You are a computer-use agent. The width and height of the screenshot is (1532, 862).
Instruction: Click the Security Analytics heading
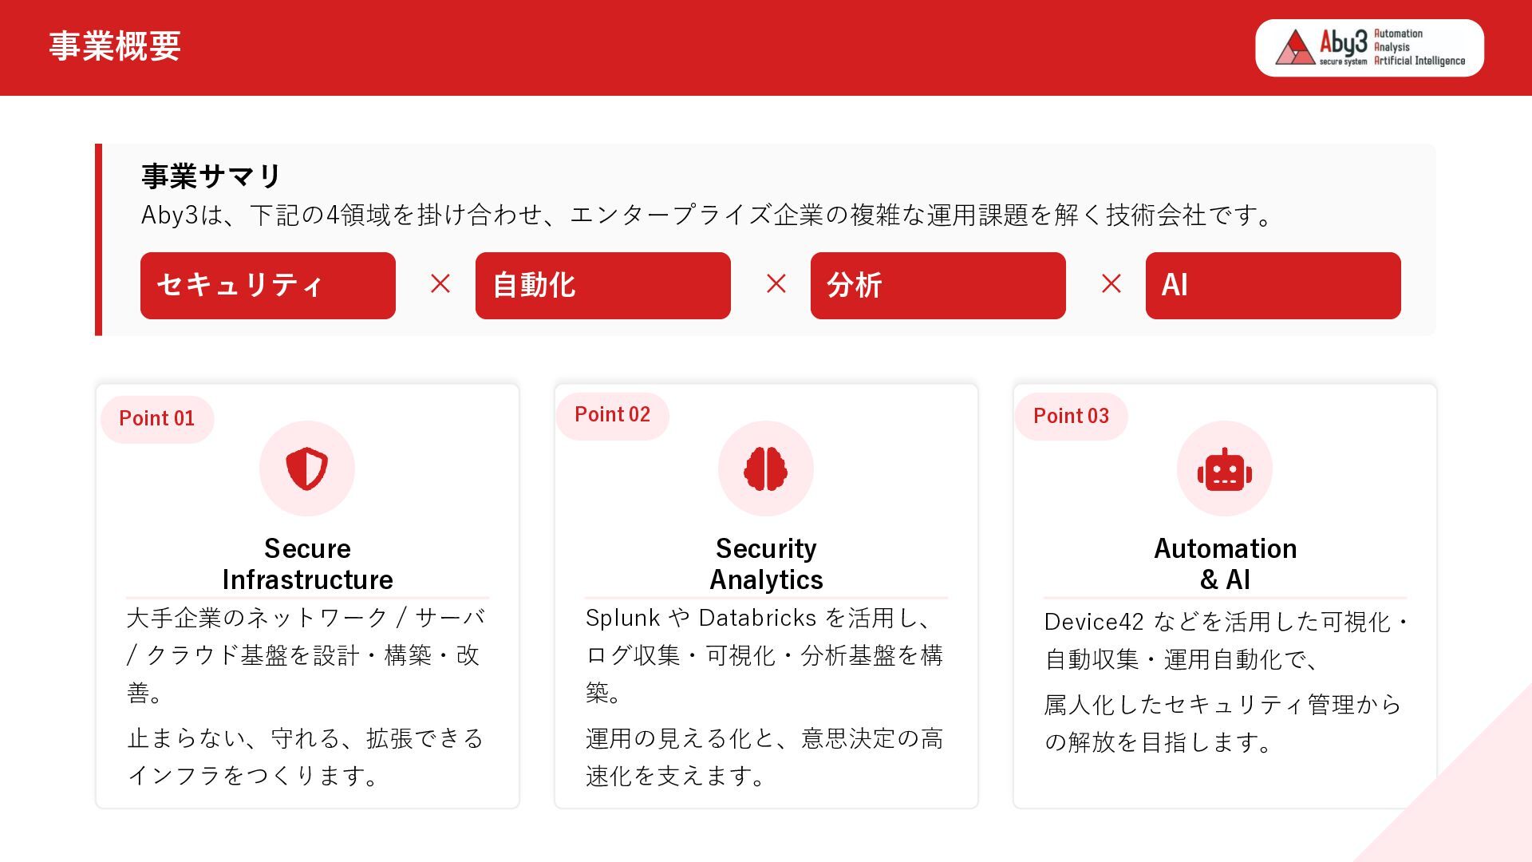[x=766, y=563]
